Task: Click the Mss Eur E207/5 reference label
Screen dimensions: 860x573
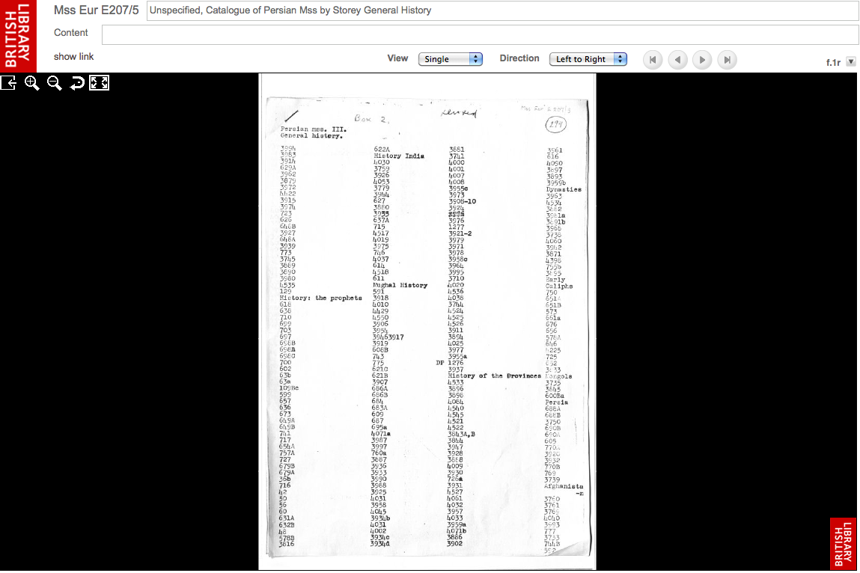Action: tap(97, 10)
